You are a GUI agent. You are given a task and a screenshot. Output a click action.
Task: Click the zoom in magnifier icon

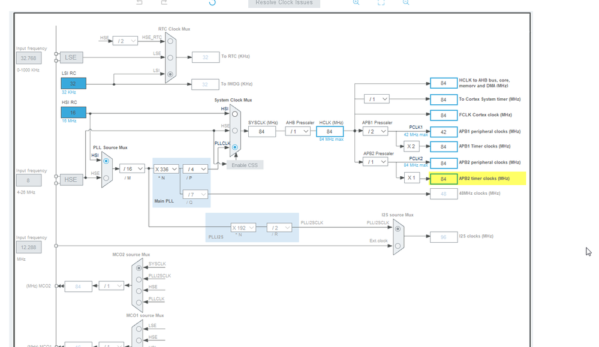[x=356, y=2]
